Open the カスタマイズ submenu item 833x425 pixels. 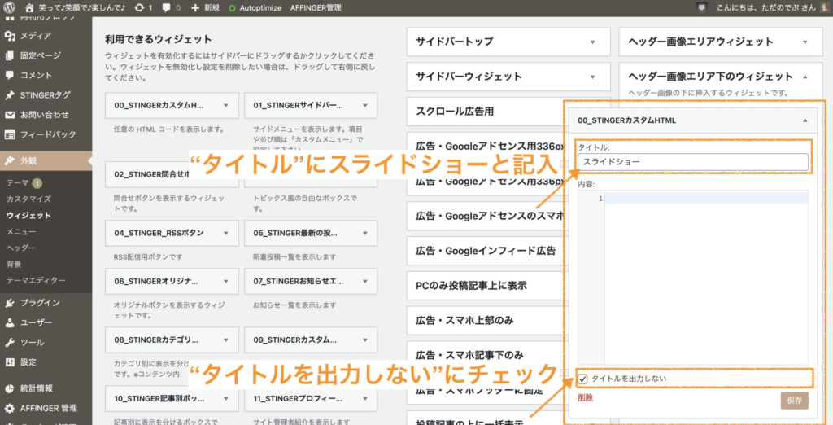click(x=28, y=199)
